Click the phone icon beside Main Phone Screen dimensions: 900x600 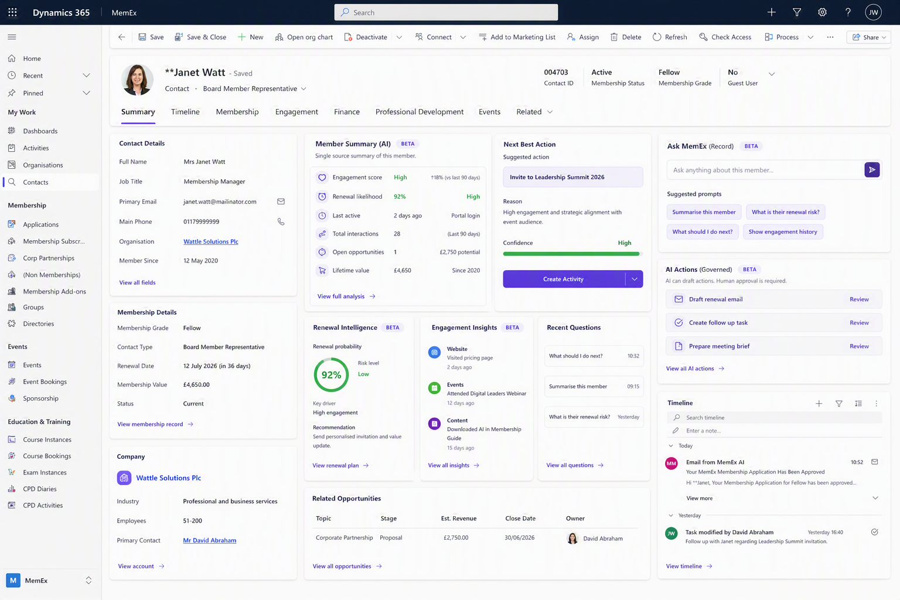pyautogui.click(x=281, y=221)
